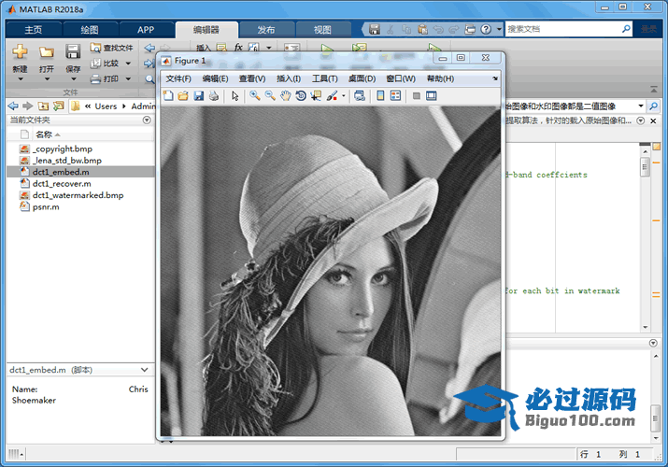This screenshot has width=668, height=467.
Task: Toggle the Edit Plot arrow tool in Figure 1
Action: pos(235,96)
